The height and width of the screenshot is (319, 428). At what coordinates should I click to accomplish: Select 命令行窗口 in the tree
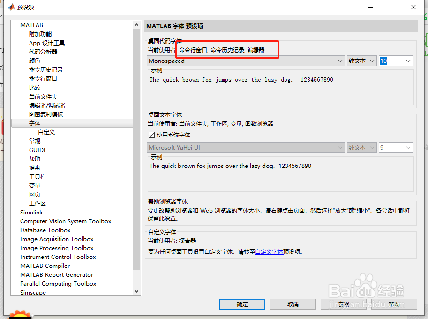[x=43, y=79]
